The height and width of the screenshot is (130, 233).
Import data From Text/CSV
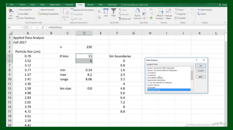point(24,10)
